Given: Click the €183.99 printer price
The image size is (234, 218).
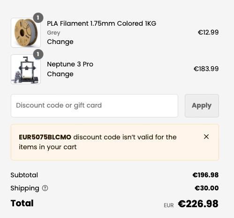Looking at the screenshot, I should (x=206, y=69).
